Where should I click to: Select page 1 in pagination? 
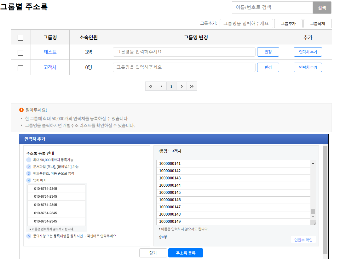pos(171,86)
